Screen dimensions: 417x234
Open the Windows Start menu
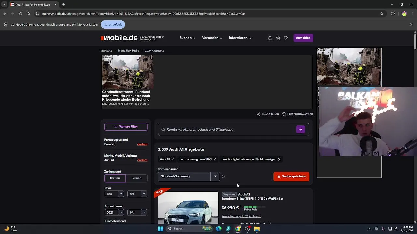[x=160, y=229]
